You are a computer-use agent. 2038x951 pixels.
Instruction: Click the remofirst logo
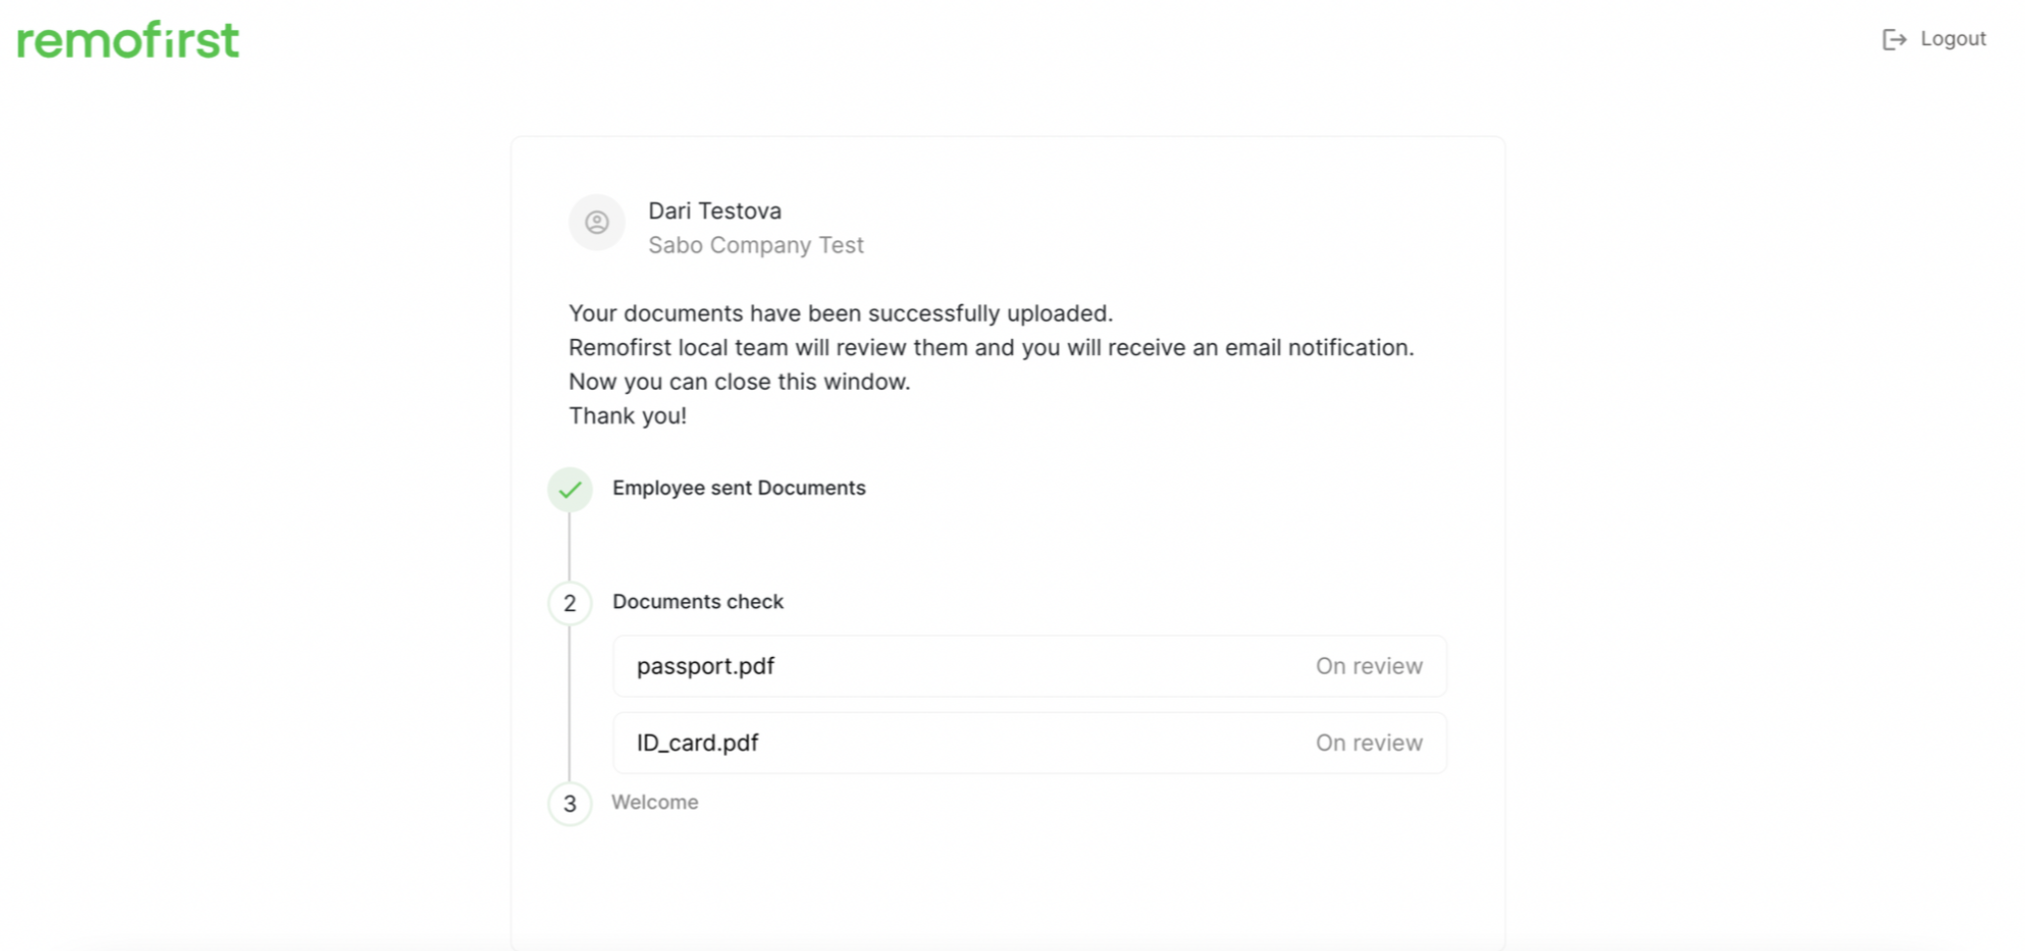tap(128, 40)
